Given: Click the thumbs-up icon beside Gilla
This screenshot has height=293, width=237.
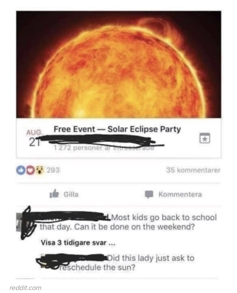Looking at the screenshot, I should (x=54, y=194).
